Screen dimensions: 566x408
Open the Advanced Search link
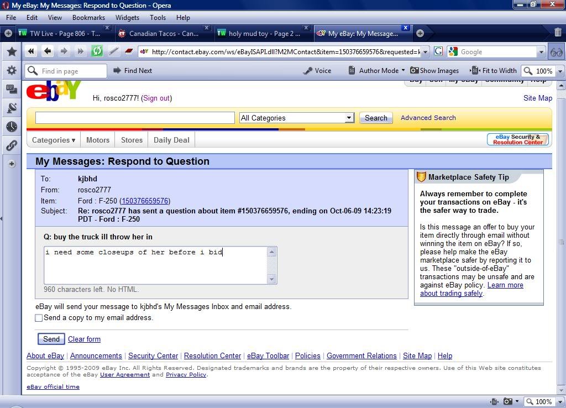pyautogui.click(x=428, y=118)
